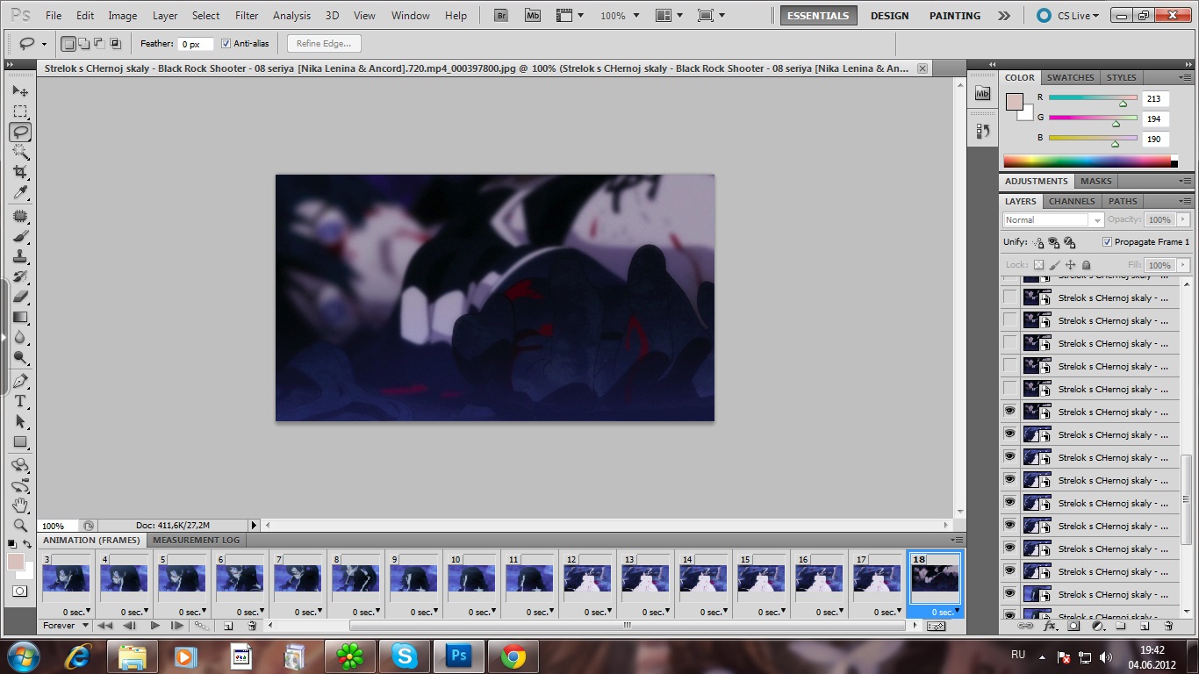Select the Path Selection tool

pyautogui.click(x=20, y=421)
